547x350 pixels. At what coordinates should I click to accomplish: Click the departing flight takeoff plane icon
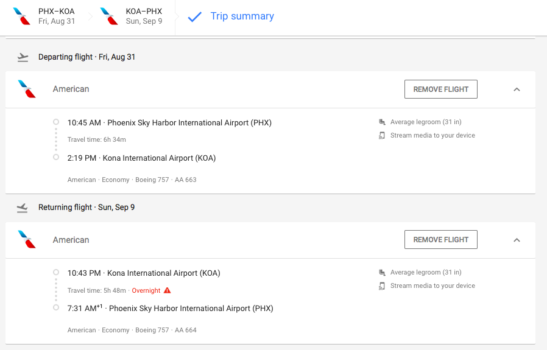(23, 57)
